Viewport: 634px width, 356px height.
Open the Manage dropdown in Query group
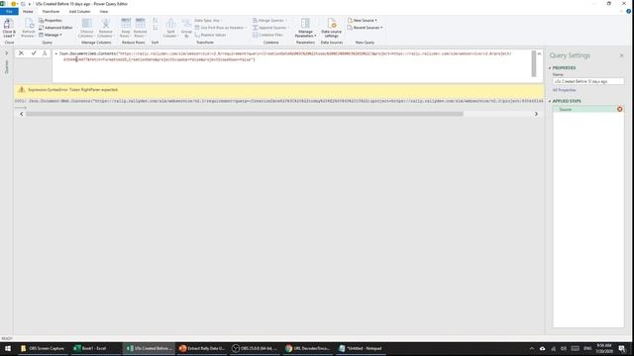pyautogui.click(x=51, y=35)
